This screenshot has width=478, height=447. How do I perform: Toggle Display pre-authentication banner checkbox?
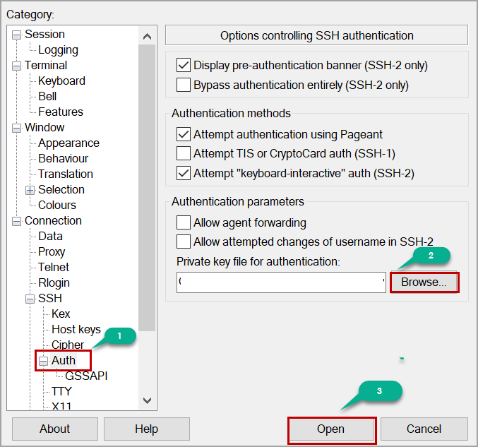[184, 66]
